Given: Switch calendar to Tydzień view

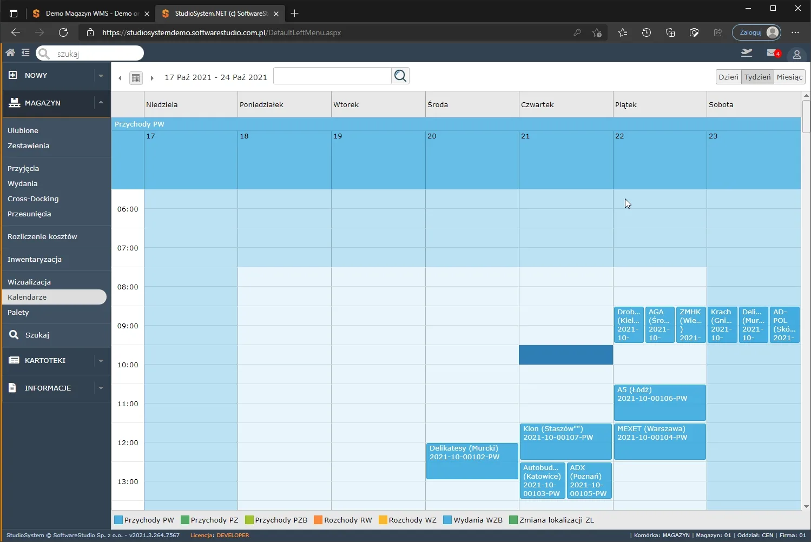Looking at the screenshot, I should point(757,77).
